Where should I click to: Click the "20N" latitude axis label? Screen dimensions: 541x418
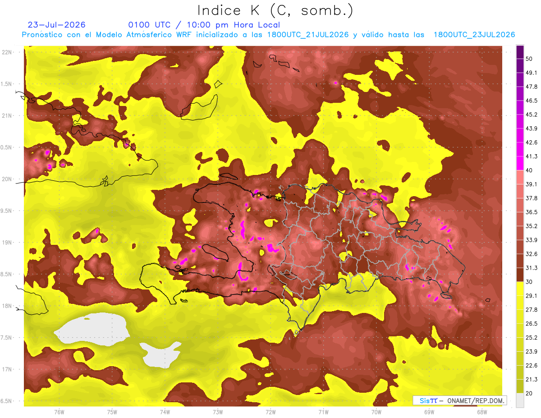point(6,179)
